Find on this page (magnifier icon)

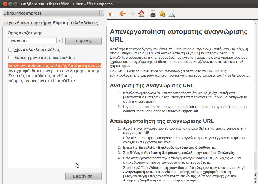pyautogui.click(x=171, y=14)
